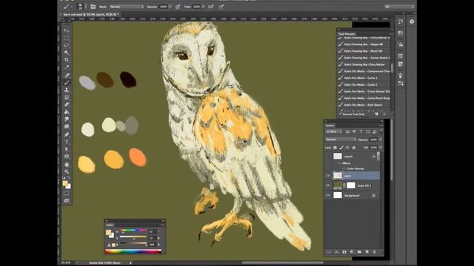Image resolution: width=474 pixels, height=266 pixels.
Task: Select the Hand tool
Action: [67, 165]
